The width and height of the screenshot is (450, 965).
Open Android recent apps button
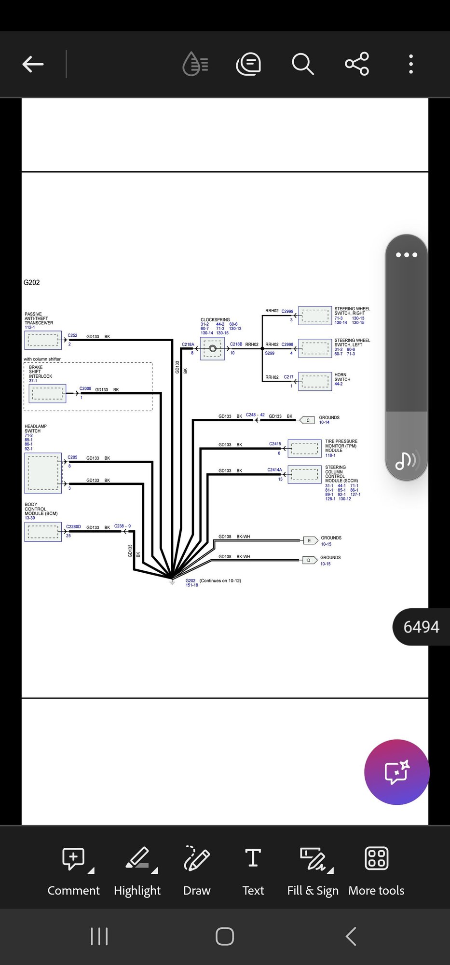click(99, 937)
